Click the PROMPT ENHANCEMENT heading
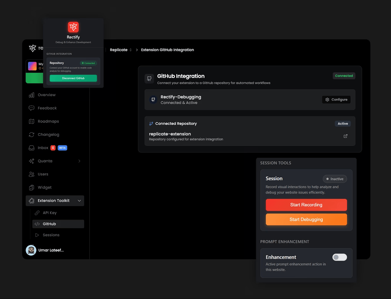The image size is (391, 299). coord(285,242)
